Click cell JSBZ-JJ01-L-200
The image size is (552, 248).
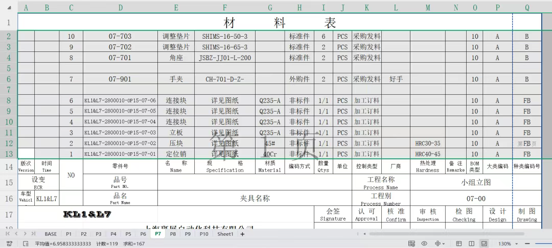pos(224,58)
